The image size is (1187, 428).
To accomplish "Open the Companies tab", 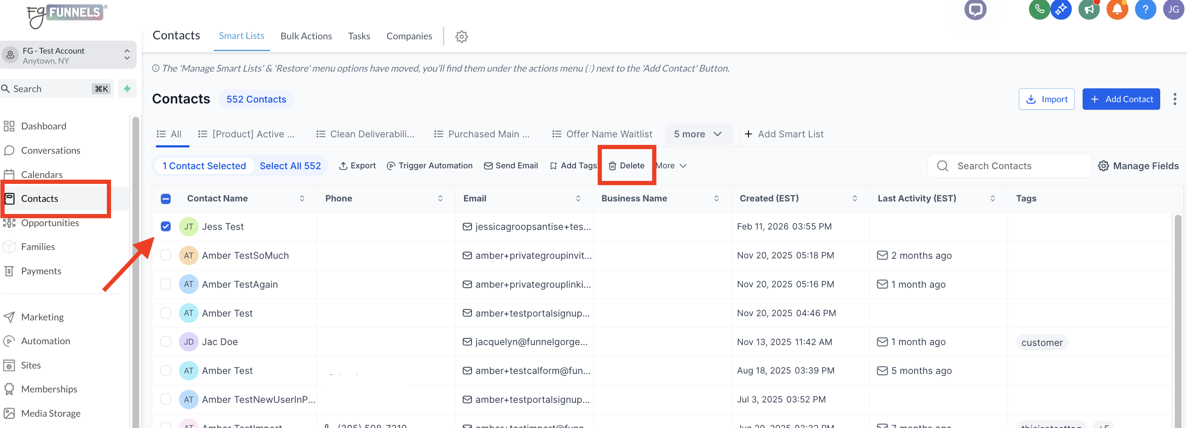I will pyautogui.click(x=409, y=36).
